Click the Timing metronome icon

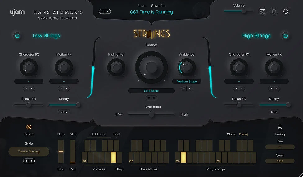(x=279, y=127)
